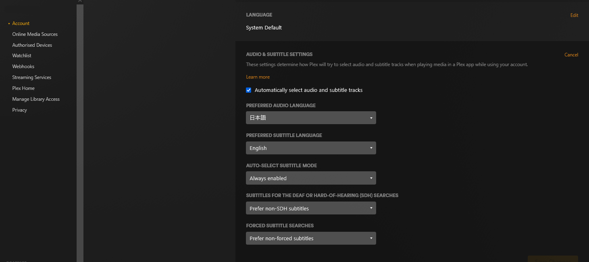Image resolution: width=589 pixels, height=262 pixels.
Task: Expand the Prefer non-forced subtitles dropdown
Action: pos(311,238)
